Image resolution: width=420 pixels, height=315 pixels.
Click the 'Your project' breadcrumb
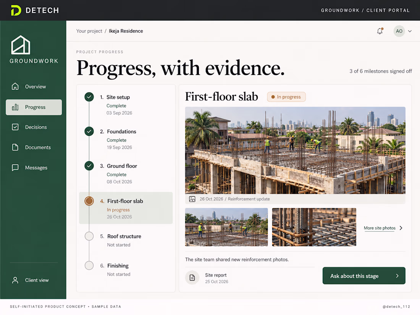coord(89,31)
